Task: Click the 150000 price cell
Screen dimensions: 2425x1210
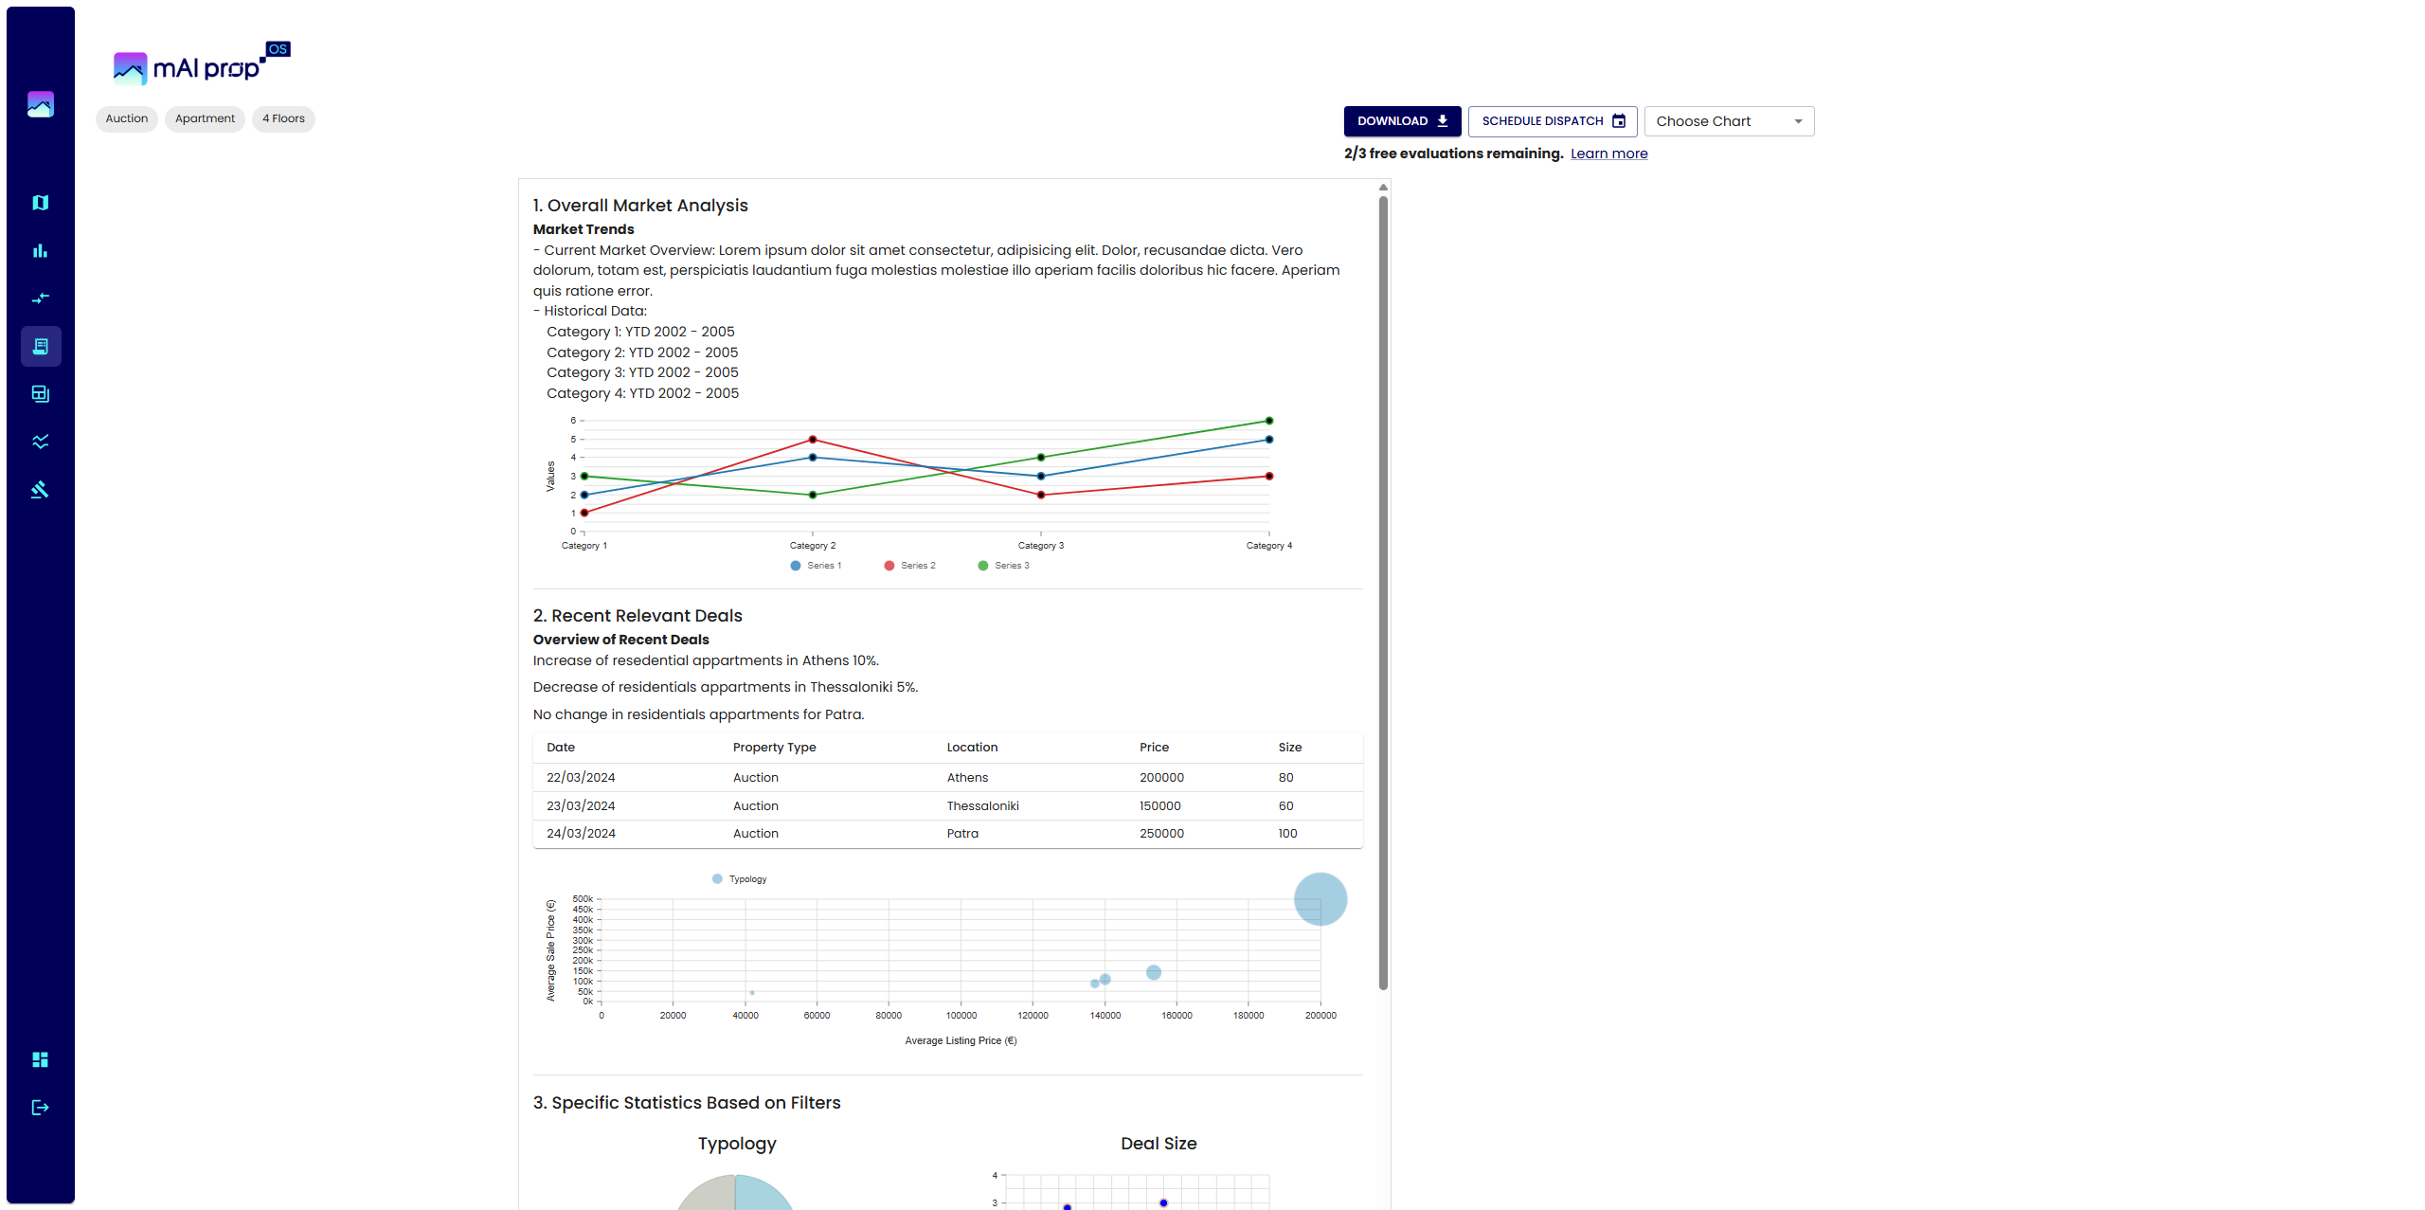Action: tap(1159, 806)
